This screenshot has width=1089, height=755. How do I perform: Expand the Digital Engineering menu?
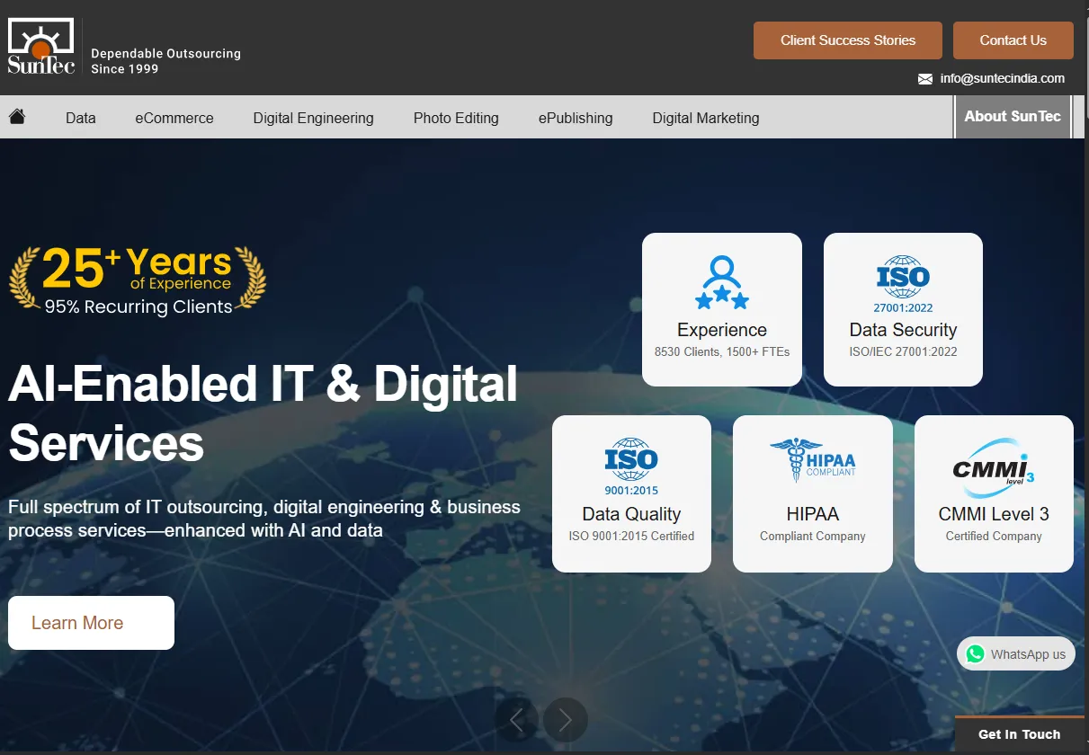[313, 118]
